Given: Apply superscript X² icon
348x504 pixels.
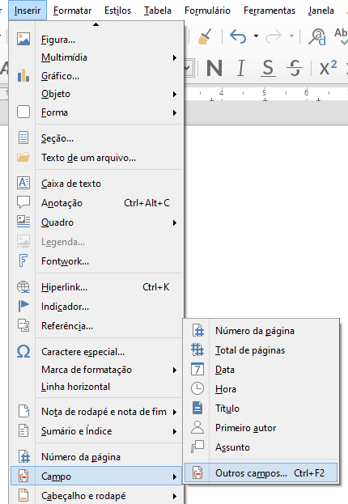Looking at the screenshot, I should [x=328, y=67].
